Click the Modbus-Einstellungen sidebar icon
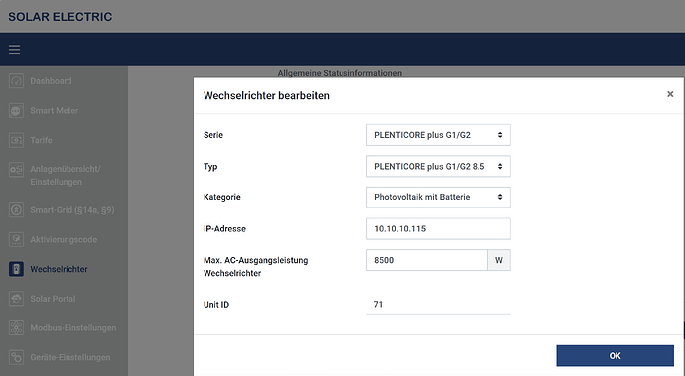The width and height of the screenshot is (685, 376). 16,328
